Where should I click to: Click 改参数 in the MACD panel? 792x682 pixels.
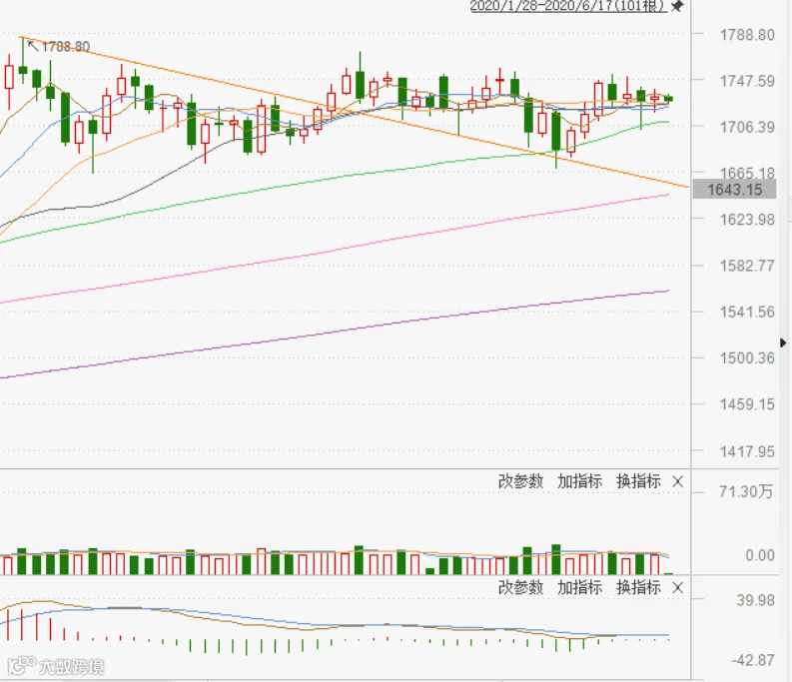pyautogui.click(x=520, y=587)
